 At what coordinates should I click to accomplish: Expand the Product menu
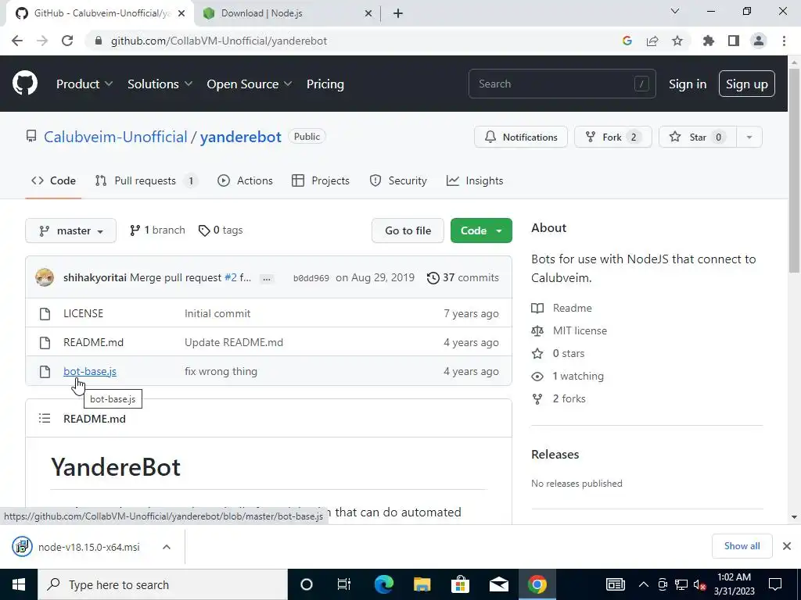84,84
